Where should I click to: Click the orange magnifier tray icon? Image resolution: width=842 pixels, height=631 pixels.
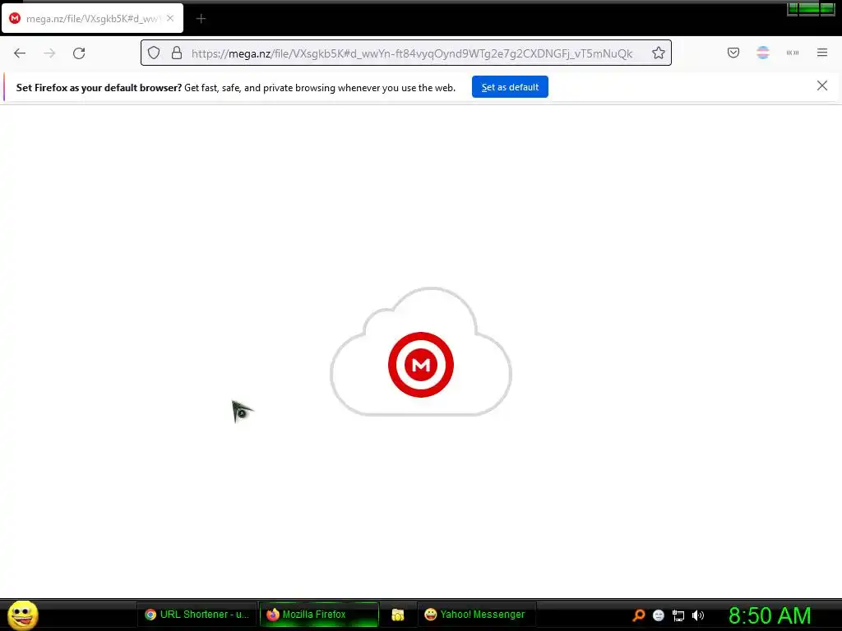[638, 615]
